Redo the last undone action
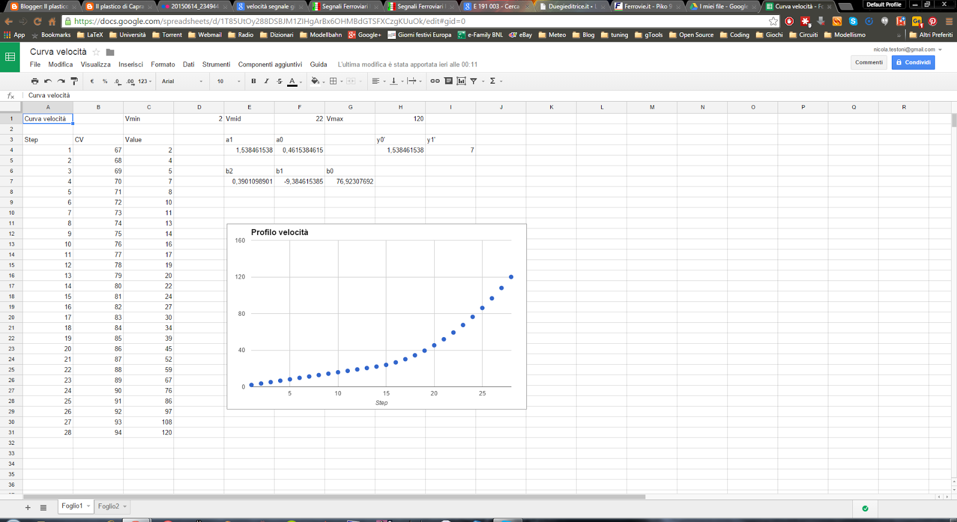957x522 pixels. 61,81
